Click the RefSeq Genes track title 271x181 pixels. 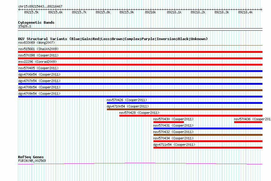coord(31,157)
